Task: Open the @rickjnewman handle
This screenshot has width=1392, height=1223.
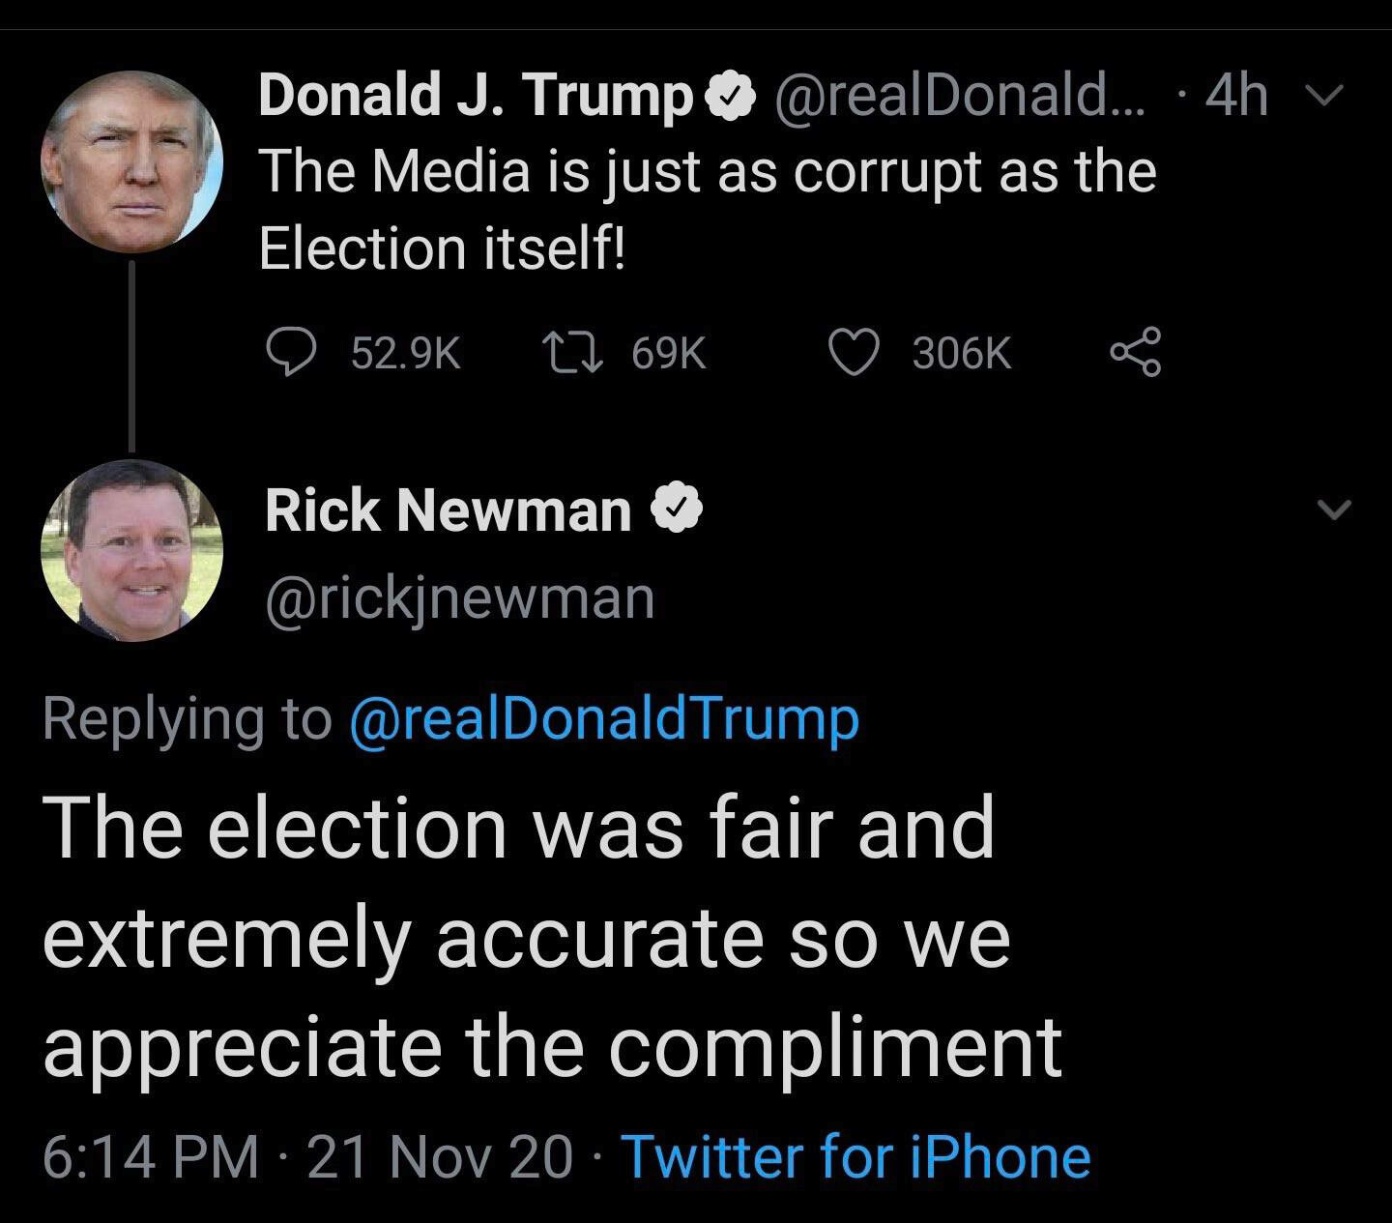Action: (460, 598)
